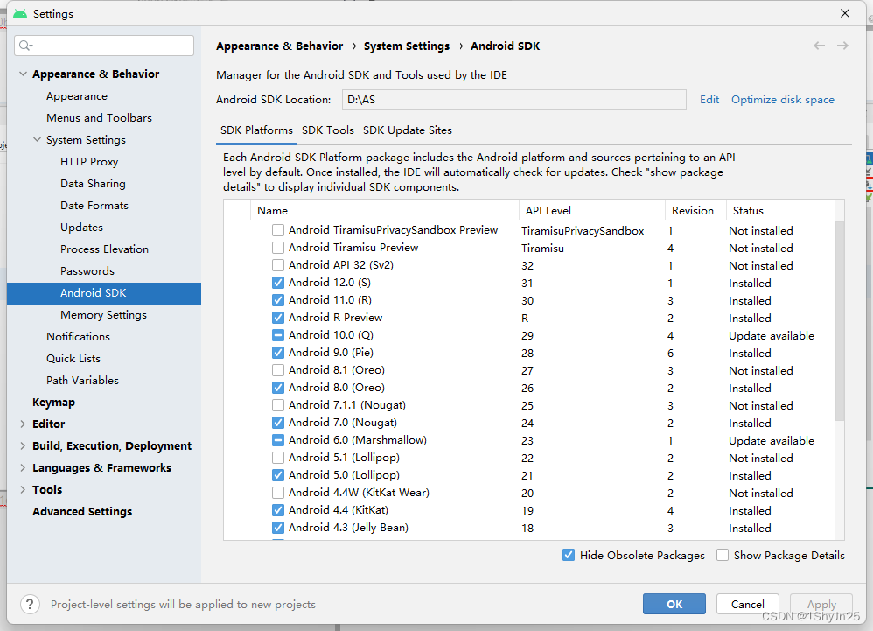873x631 pixels.
Task: Collapse the Appearance & Behavior section
Action: (x=23, y=74)
